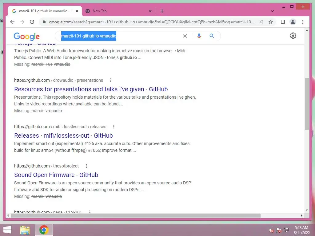Click the Tone.js Public snippet text
Image resolution: width=315 pixels, height=236 pixels.
[100, 54]
